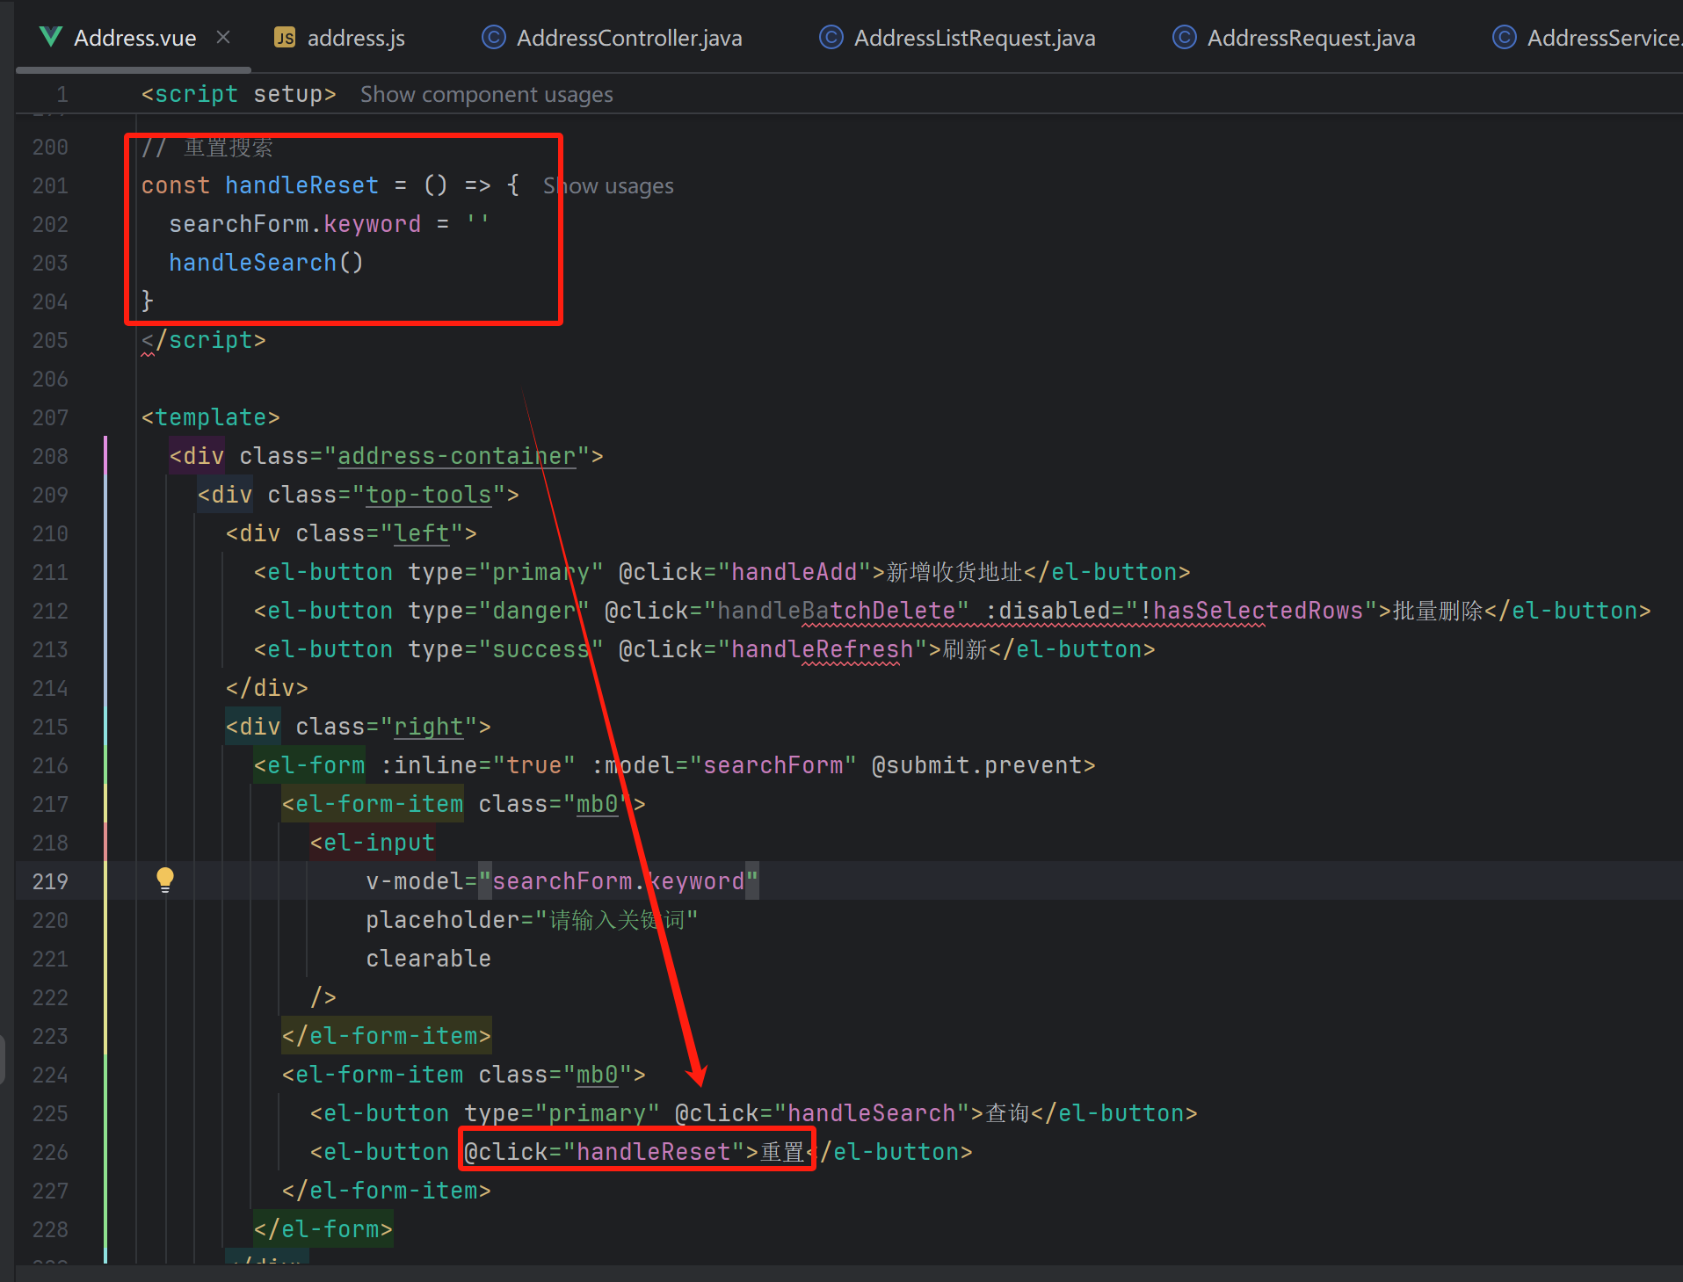
Task: Click hasSelectedRows on line 212
Action: tap(1258, 611)
